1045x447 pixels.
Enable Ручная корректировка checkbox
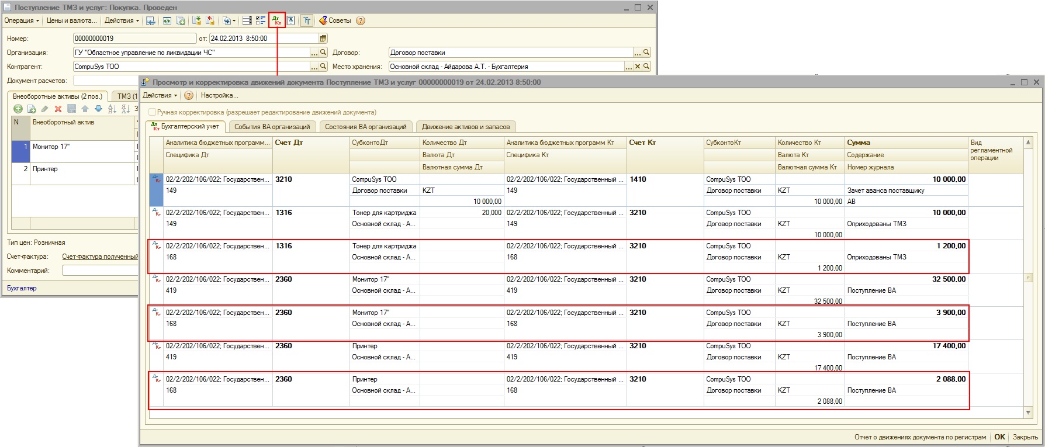(x=153, y=112)
